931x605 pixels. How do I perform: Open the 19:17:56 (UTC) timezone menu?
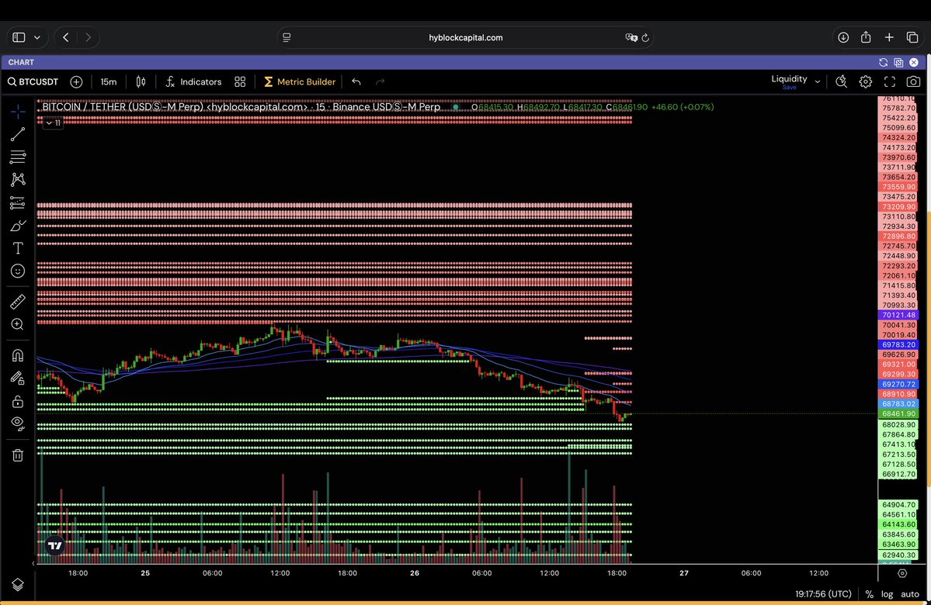(x=823, y=593)
